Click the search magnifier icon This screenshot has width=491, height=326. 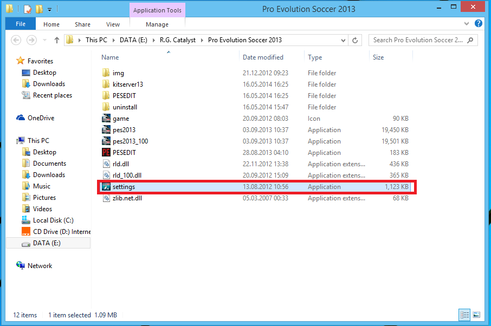click(x=470, y=40)
